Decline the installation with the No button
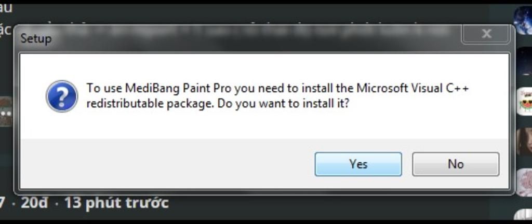Image resolution: width=532 pixels, height=224 pixels. (456, 164)
